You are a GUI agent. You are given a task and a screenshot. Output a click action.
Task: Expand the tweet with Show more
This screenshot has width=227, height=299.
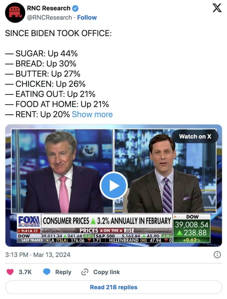pos(92,114)
